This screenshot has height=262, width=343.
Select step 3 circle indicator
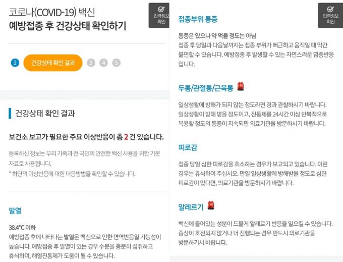pos(91,63)
